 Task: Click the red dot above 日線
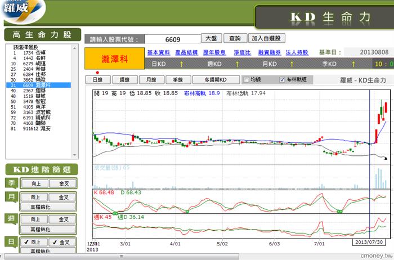(97, 73)
